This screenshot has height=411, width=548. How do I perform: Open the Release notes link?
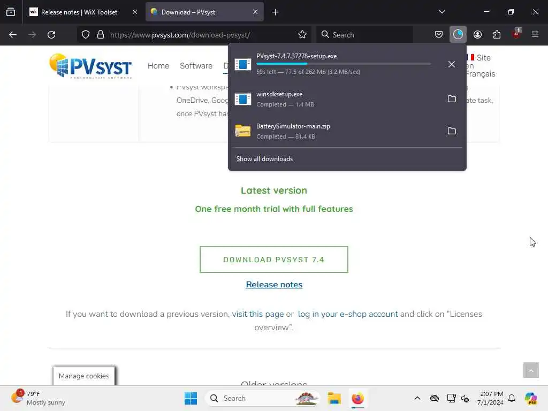pos(274,285)
